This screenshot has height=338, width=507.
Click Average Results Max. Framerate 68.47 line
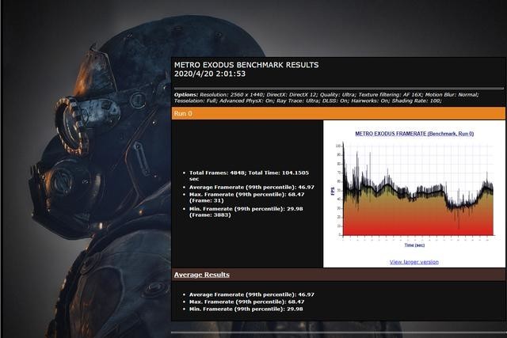246,302
